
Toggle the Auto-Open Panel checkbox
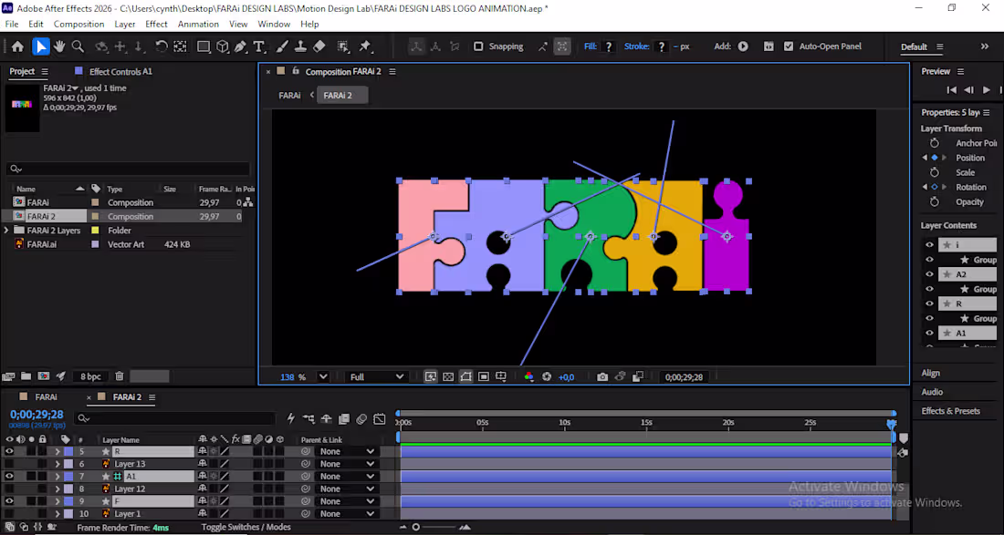point(789,46)
